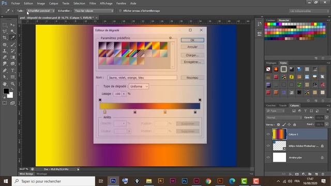Hide the Calque 1 layer
This screenshot has height=186, width=331.
pos(268,134)
